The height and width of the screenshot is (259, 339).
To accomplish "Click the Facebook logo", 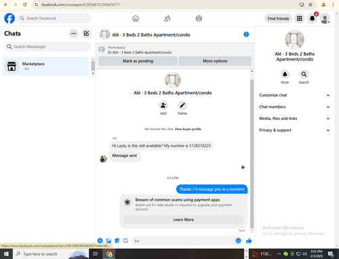I will pyautogui.click(x=9, y=18).
